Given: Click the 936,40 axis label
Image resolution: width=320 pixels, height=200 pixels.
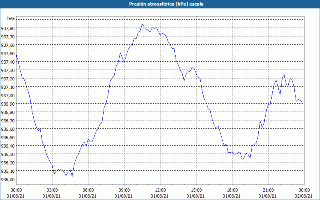Looking at the screenshot, I should (8, 146).
